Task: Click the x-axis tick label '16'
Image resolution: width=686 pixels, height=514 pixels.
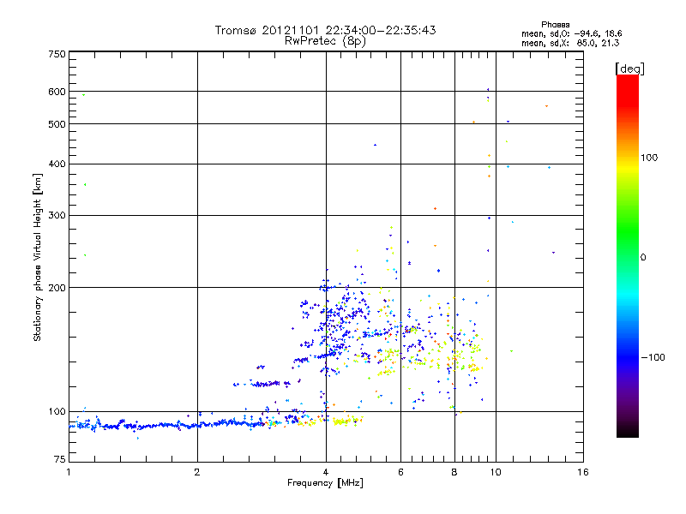Action: [583, 472]
